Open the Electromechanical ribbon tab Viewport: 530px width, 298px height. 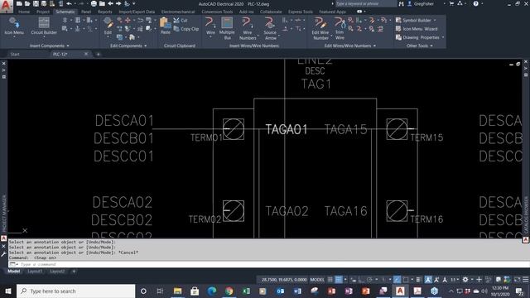click(178, 12)
